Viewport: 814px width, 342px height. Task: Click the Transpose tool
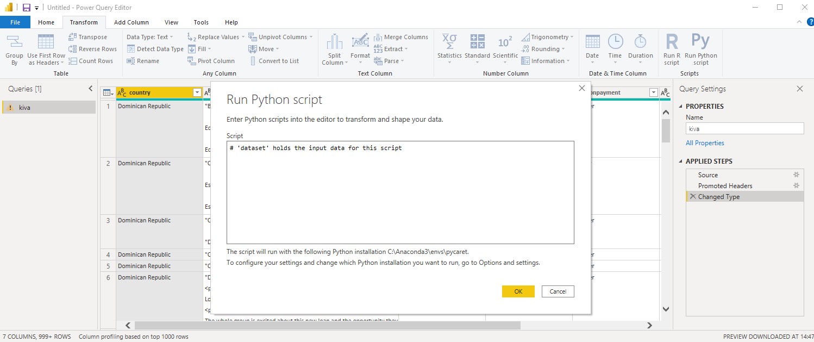click(x=88, y=37)
